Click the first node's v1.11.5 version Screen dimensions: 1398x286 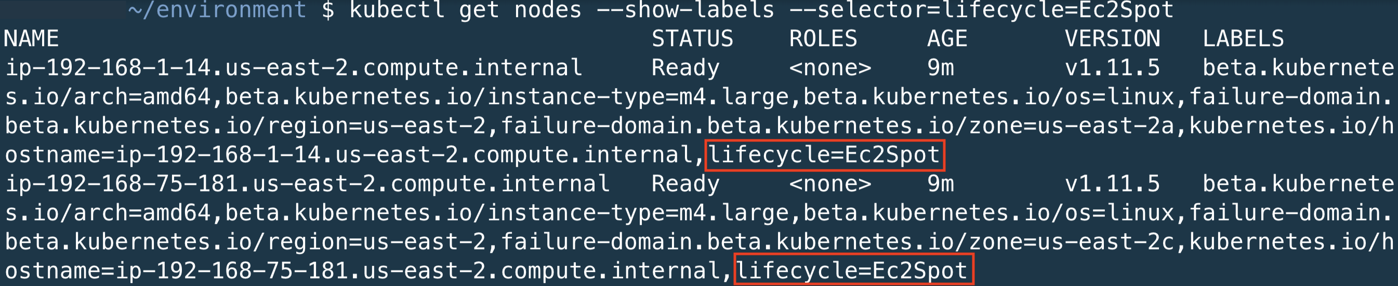click(x=1112, y=68)
